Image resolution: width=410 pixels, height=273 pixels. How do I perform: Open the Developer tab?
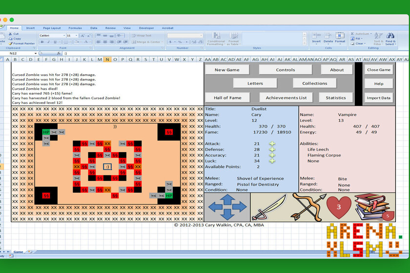pos(146,28)
